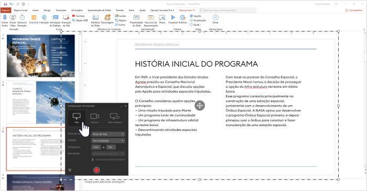
Task: Open recorder settings gear icon
Action: click(x=70, y=170)
